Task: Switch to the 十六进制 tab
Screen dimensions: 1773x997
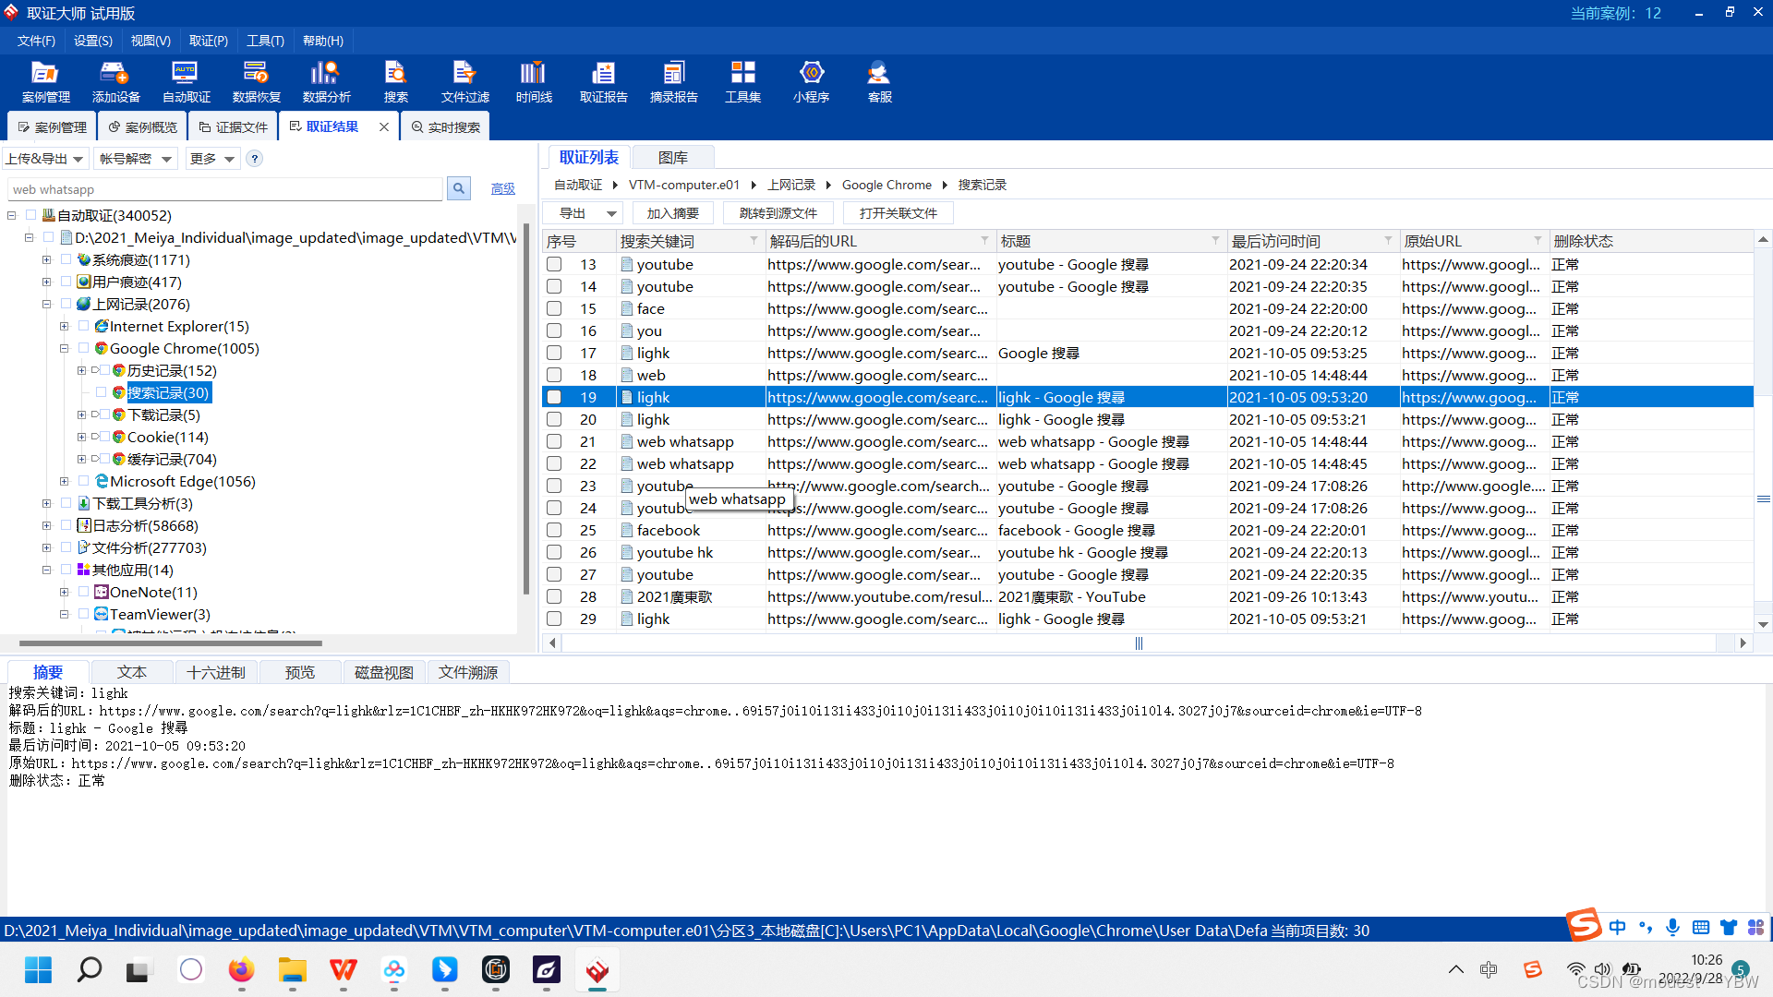Action: point(215,672)
